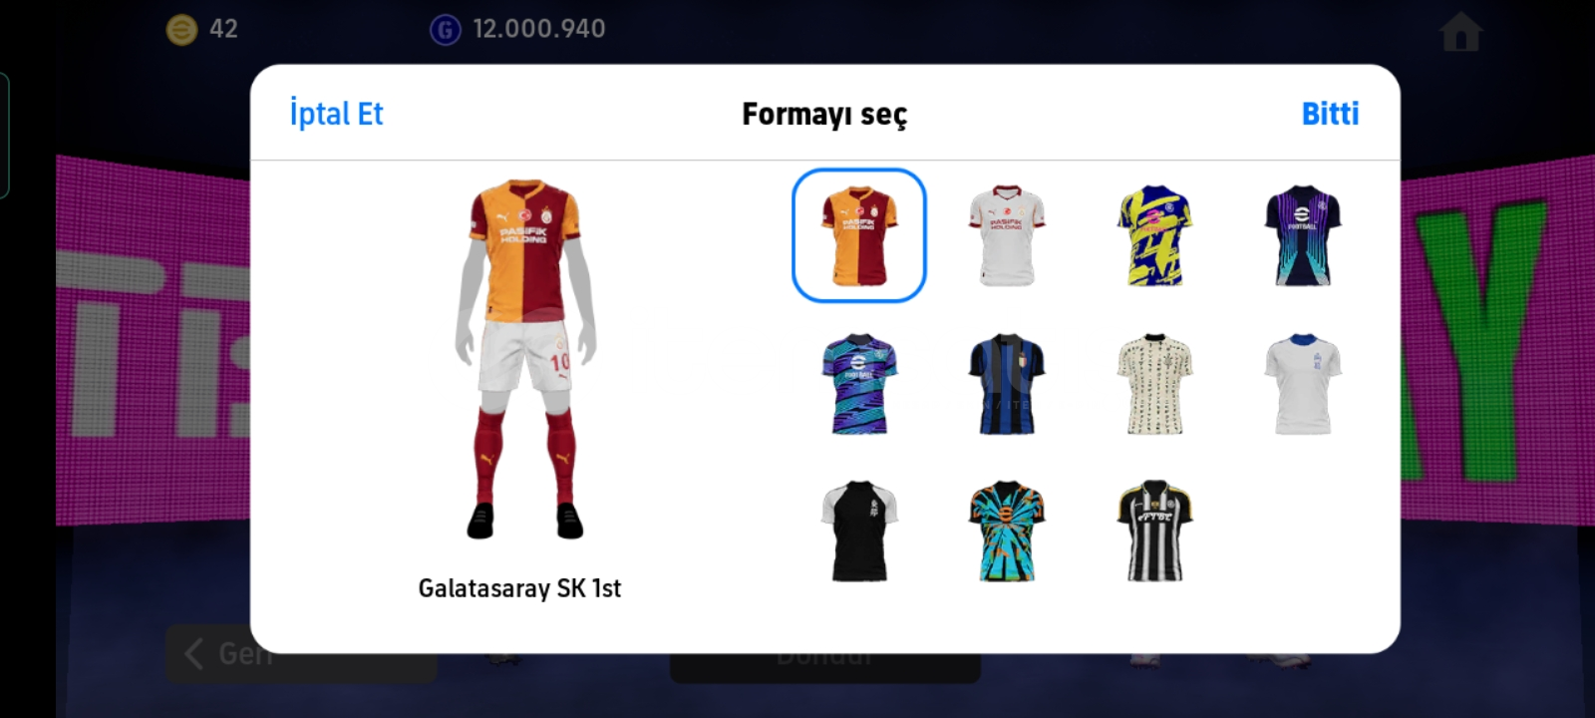The width and height of the screenshot is (1595, 718).
Task: Tap the GP currency icon
Action: click(445, 30)
